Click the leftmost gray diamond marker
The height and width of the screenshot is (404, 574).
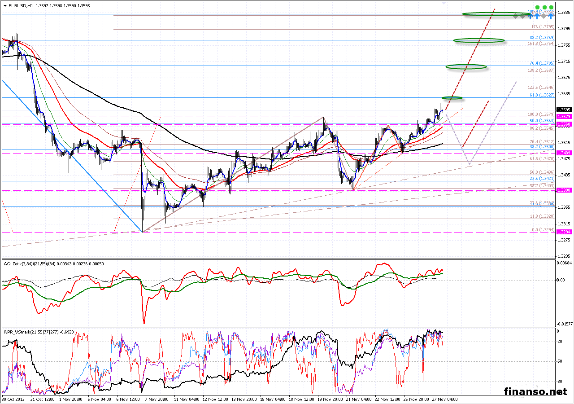(x=516, y=17)
